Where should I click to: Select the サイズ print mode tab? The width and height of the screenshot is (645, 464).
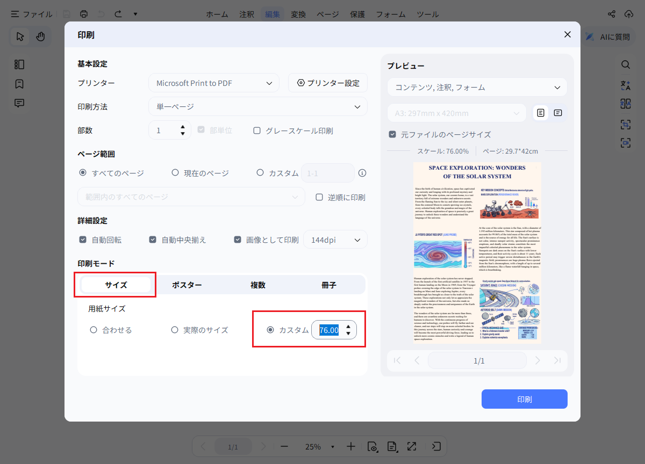pos(116,285)
